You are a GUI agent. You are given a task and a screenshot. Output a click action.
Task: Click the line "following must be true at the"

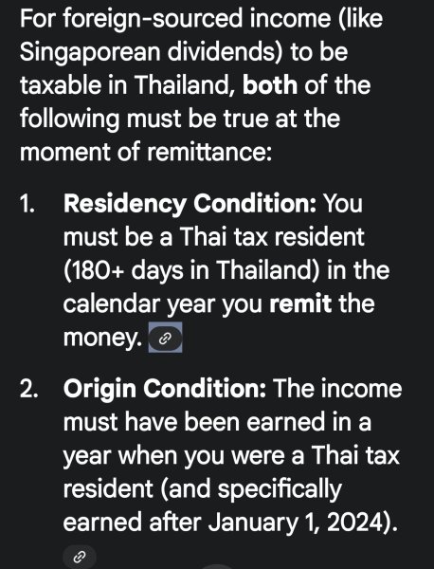[x=180, y=119]
